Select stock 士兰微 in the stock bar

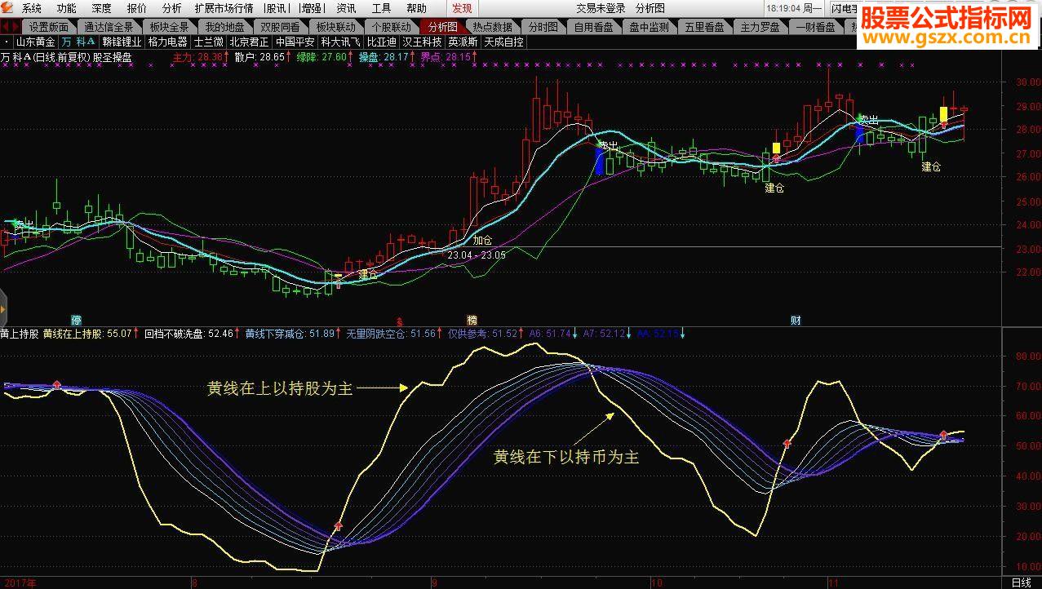(208, 42)
